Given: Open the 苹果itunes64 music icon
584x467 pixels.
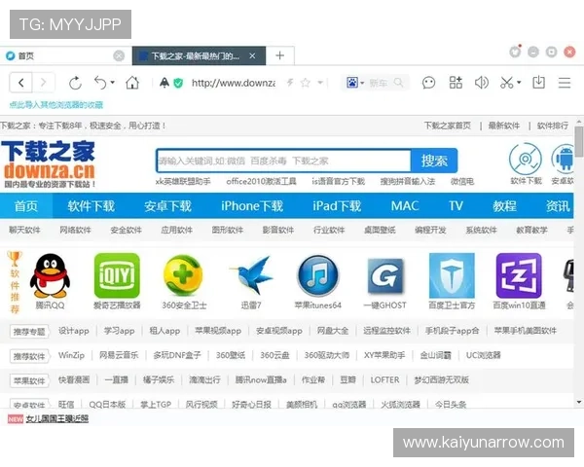Looking at the screenshot, I should (x=317, y=276).
